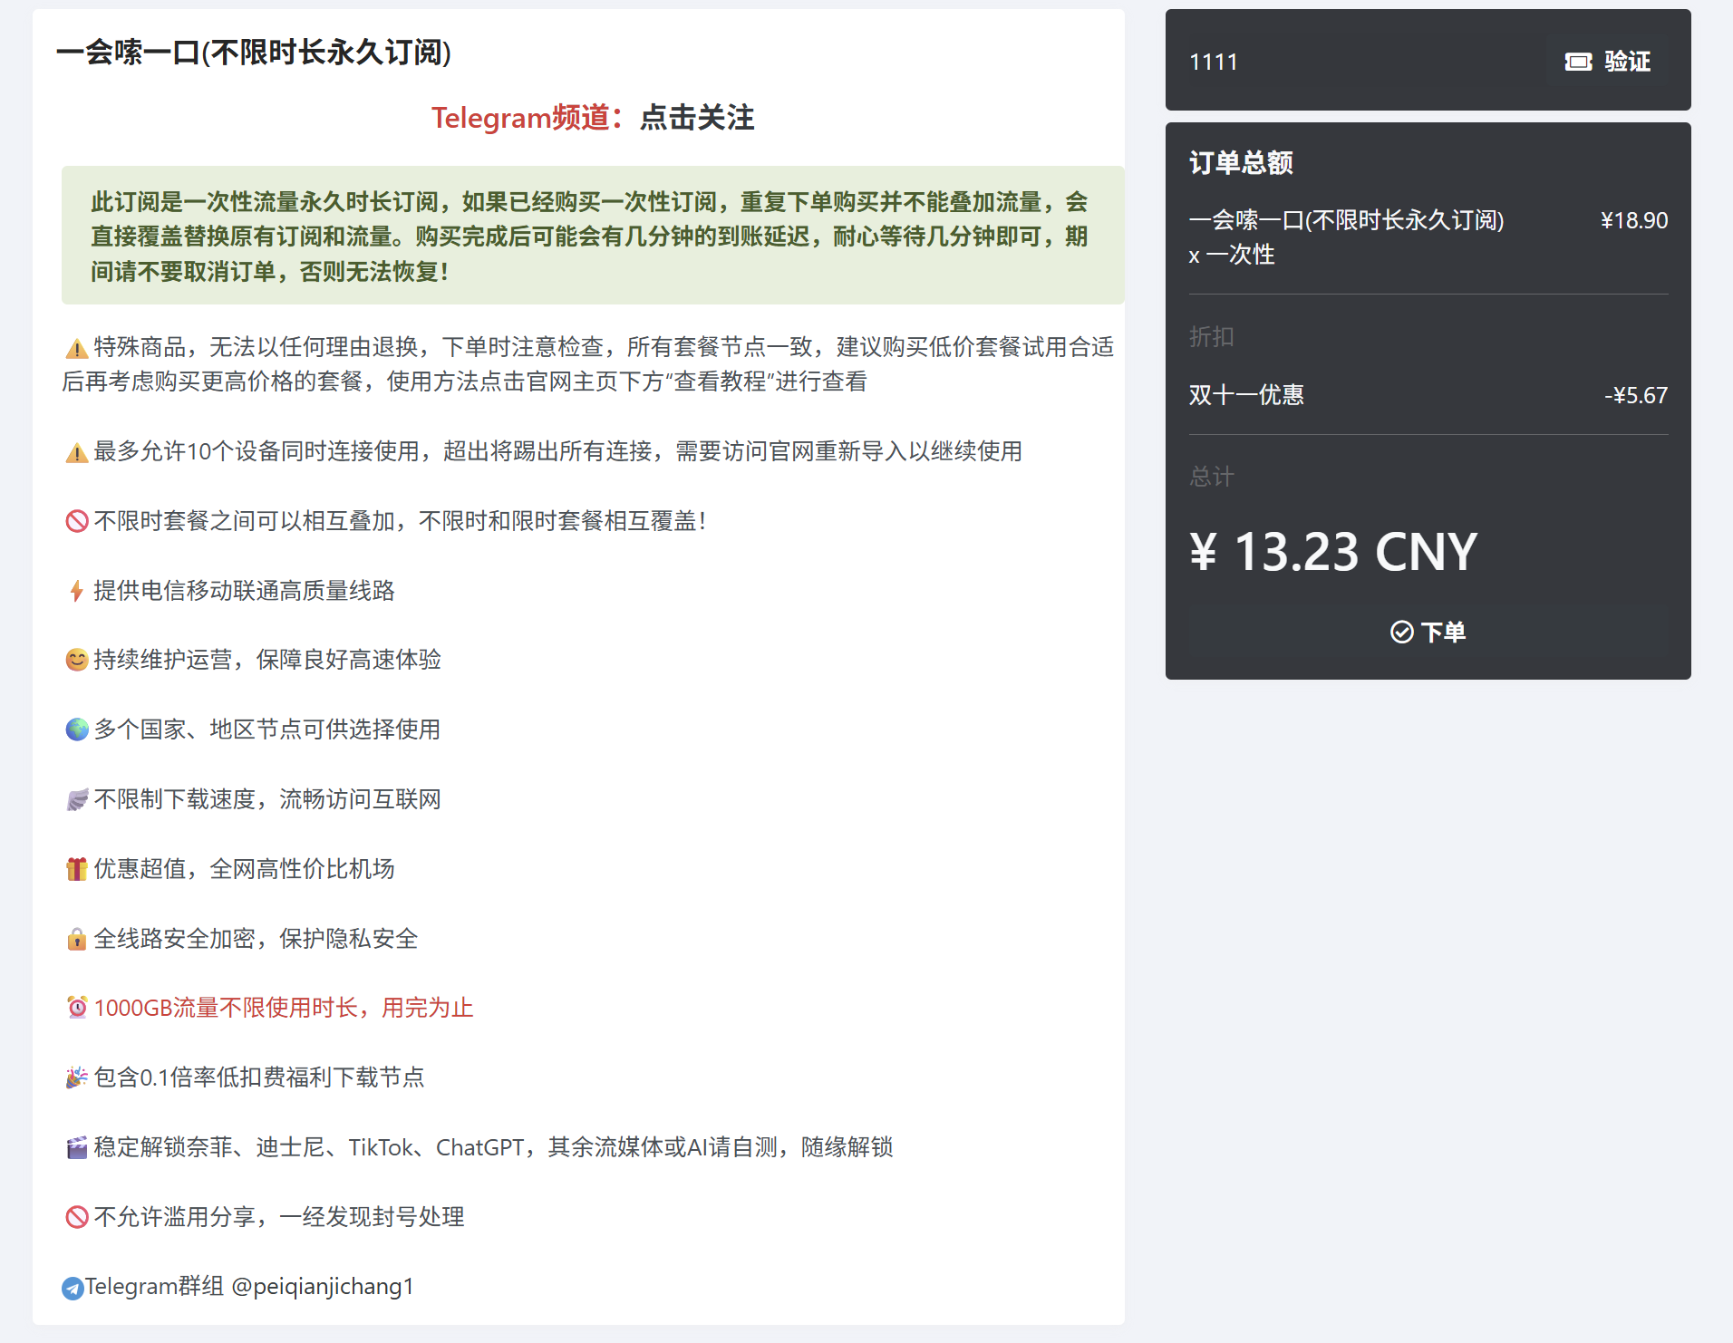Click the globe icon before 多个国家
The height and width of the screenshot is (1343, 1733).
tap(77, 729)
